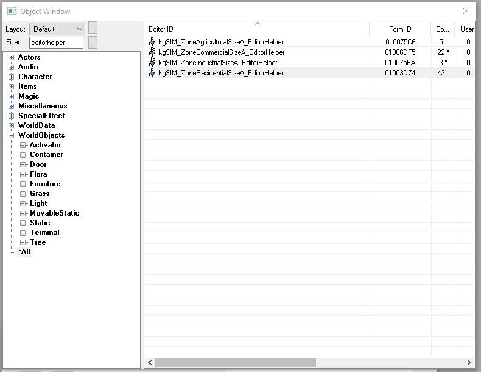Expand the Flora subcategory
Image resolution: width=481 pixels, height=372 pixels.
(23, 175)
